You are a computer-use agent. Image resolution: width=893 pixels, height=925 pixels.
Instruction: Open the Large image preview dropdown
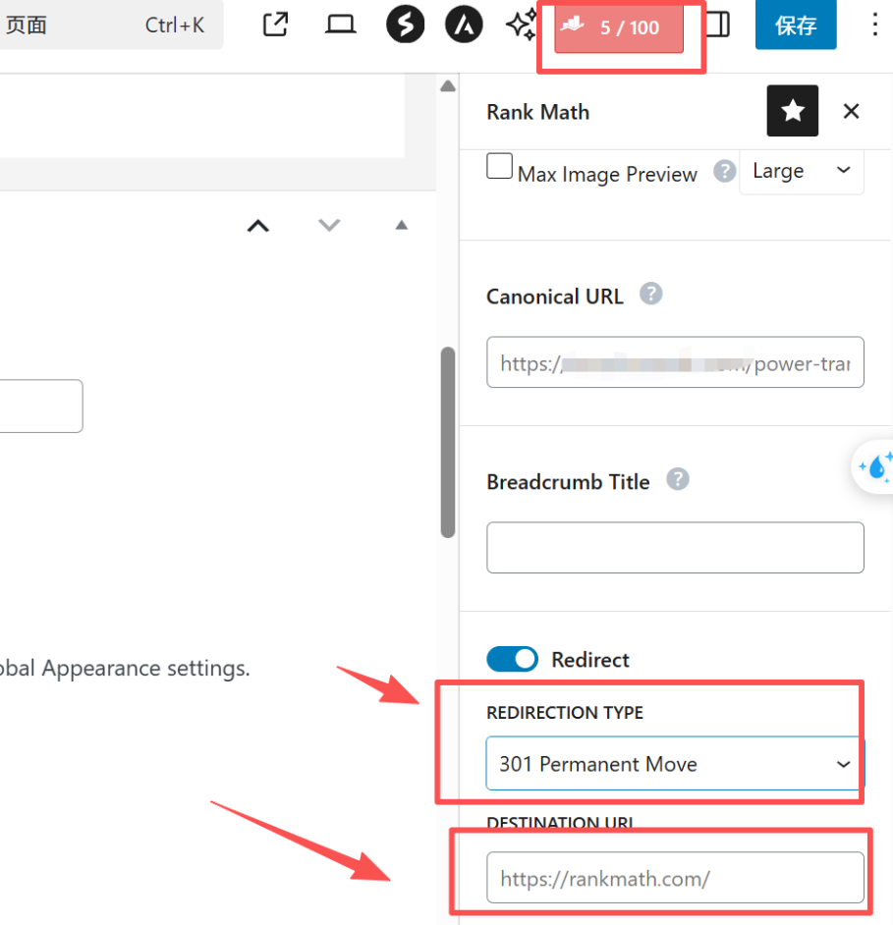click(801, 171)
